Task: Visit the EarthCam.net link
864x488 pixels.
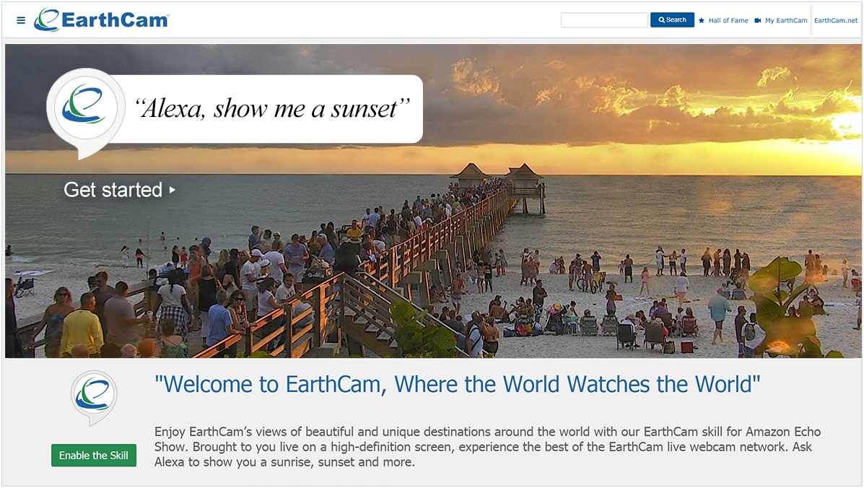Action: pyautogui.click(x=836, y=20)
